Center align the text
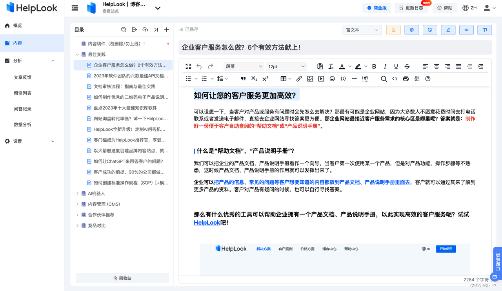 pyautogui.click(x=437, y=66)
